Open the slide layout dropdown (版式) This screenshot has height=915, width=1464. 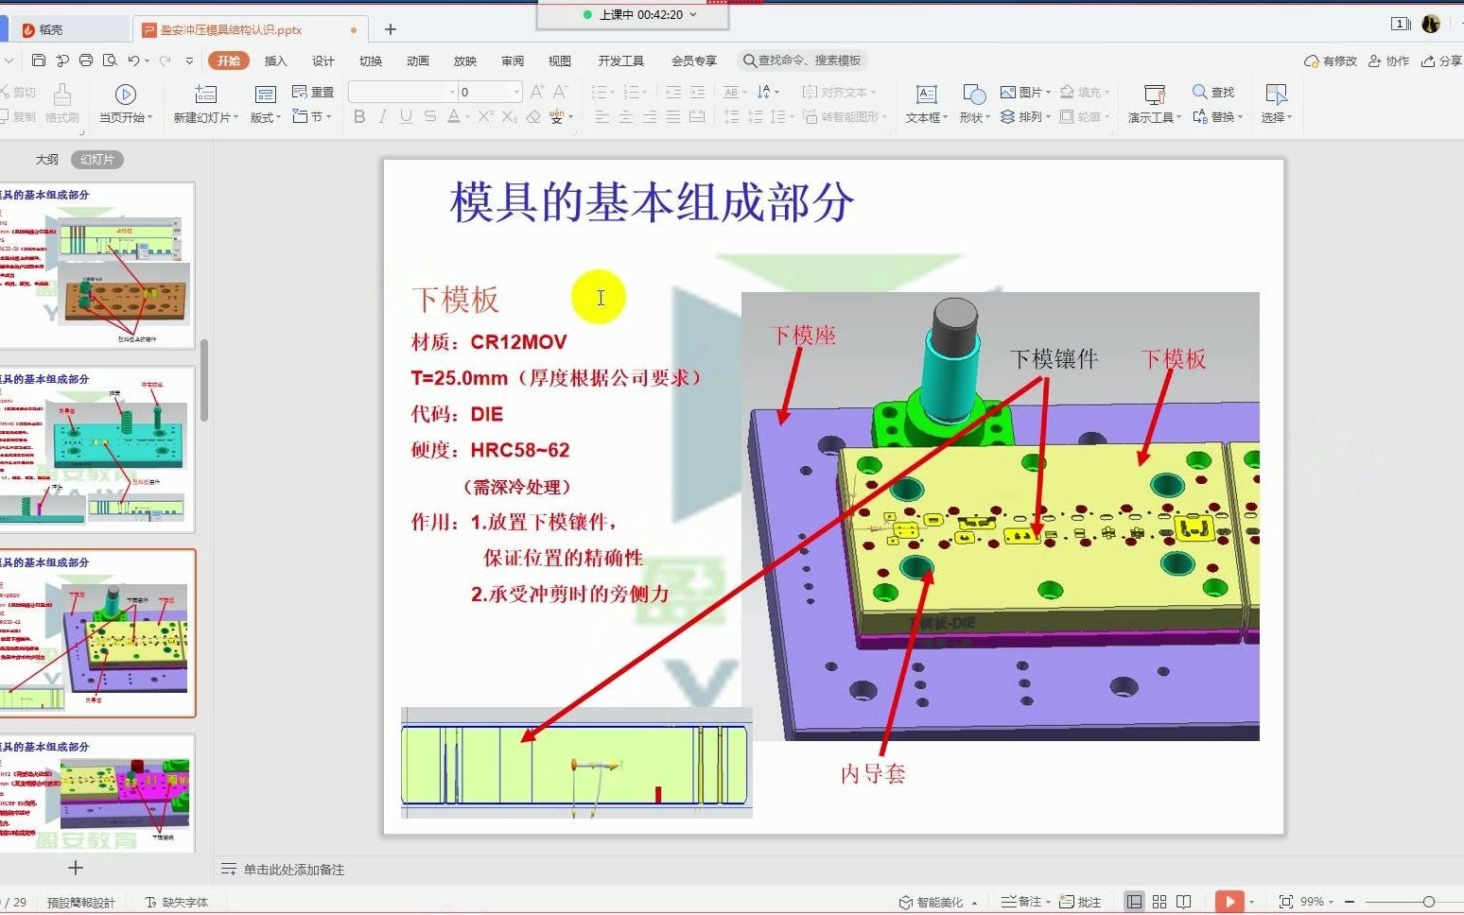click(265, 116)
